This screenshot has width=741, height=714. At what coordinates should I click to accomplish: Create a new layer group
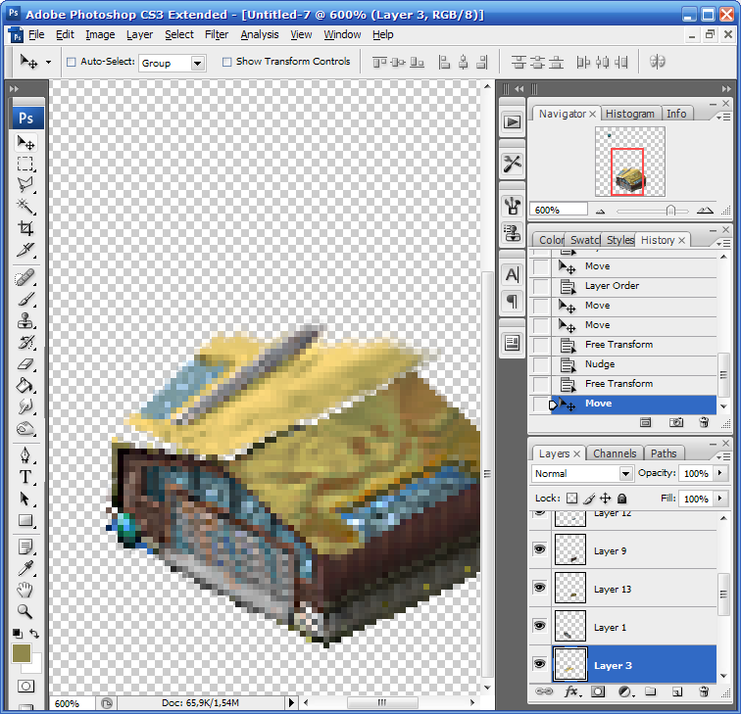[650, 691]
